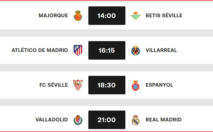
Task: Open the 21:00 match time box
Action: tap(107, 120)
